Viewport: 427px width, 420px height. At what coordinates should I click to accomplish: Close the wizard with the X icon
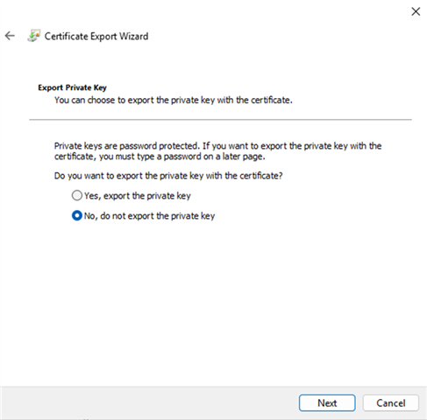(x=416, y=11)
